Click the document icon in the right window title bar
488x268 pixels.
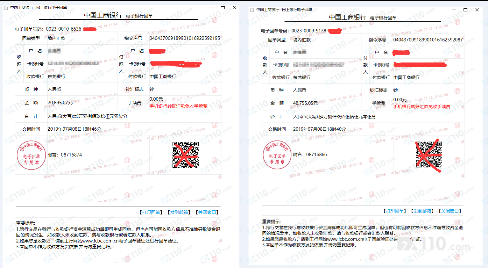click(x=252, y=10)
